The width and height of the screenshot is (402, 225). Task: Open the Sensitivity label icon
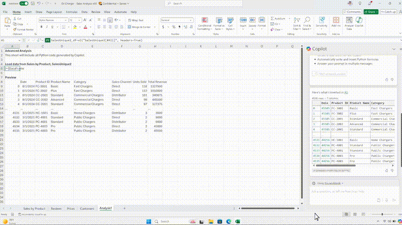coord(322,20)
